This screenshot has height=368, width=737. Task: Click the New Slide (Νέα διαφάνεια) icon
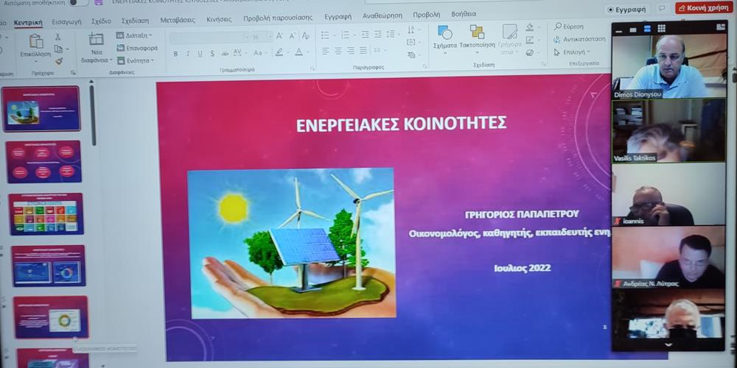tap(97, 40)
